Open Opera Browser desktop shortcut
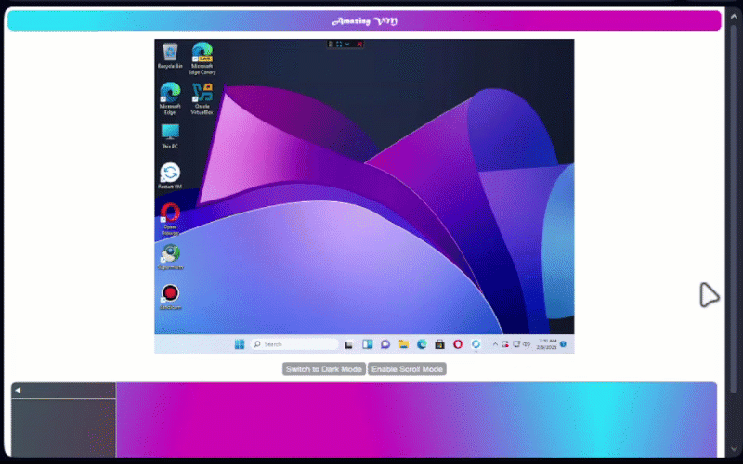The width and height of the screenshot is (743, 464). [x=170, y=215]
